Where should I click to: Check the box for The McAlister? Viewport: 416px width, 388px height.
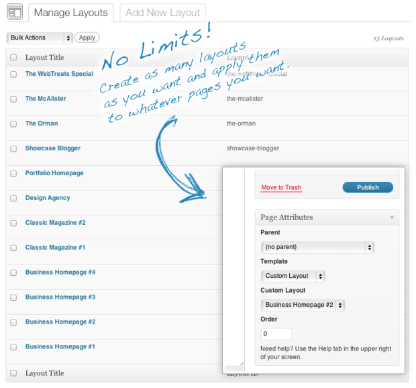click(13, 99)
